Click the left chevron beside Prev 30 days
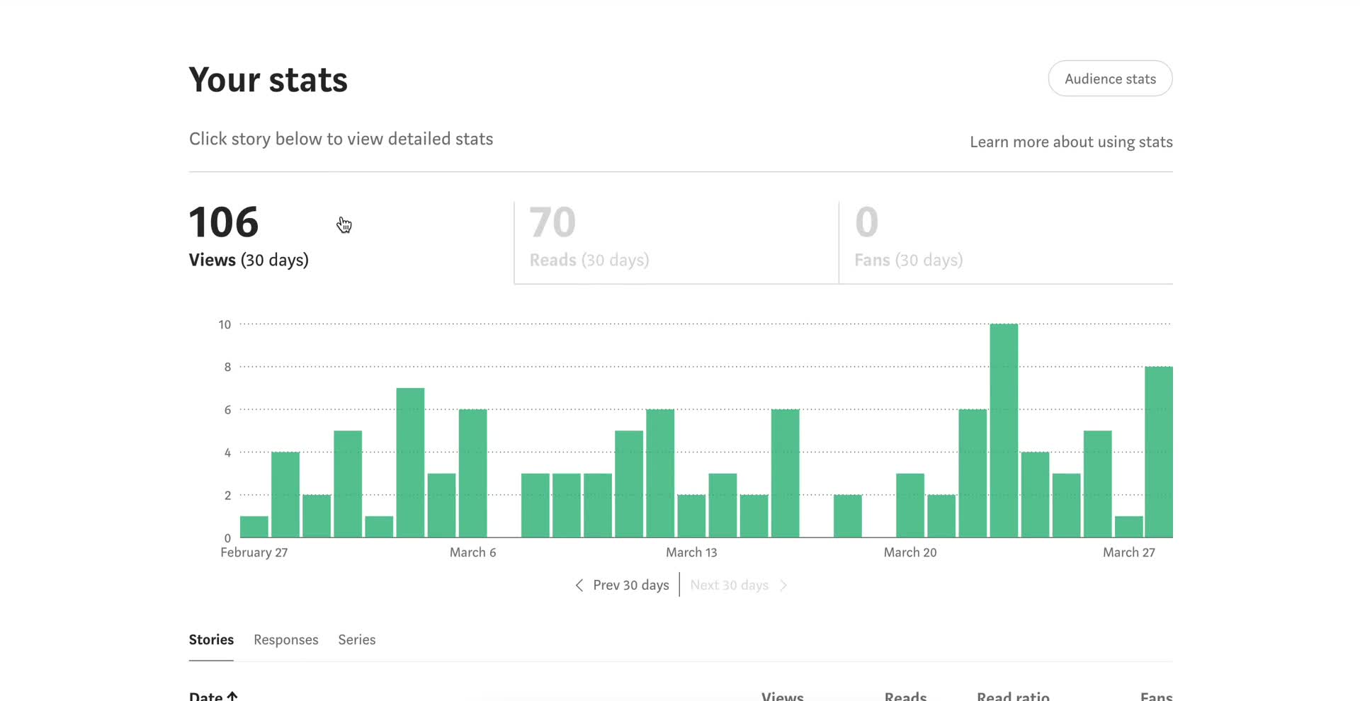The image size is (1360, 701). [x=579, y=585]
